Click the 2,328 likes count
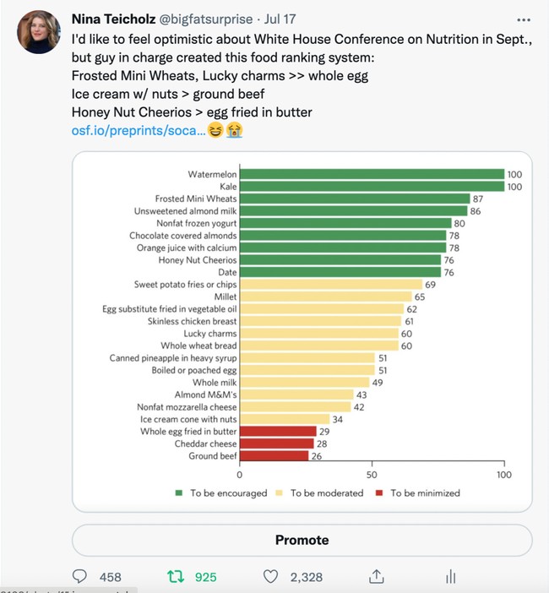Viewport: 549px width, 593px height. pyautogui.click(x=306, y=577)
